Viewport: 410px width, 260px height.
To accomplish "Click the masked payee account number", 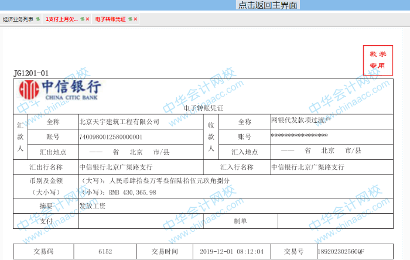I will [299, 136].
